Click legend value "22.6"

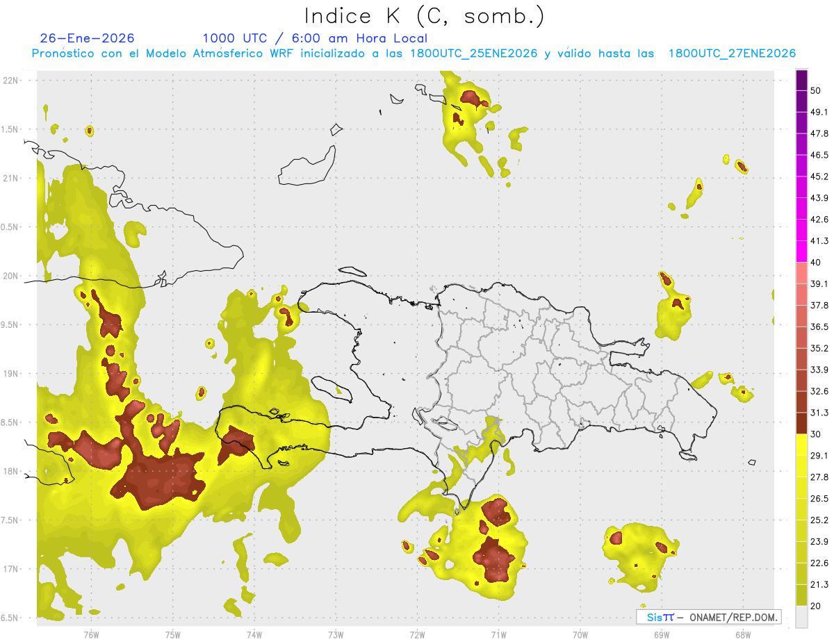coord(820,563)
